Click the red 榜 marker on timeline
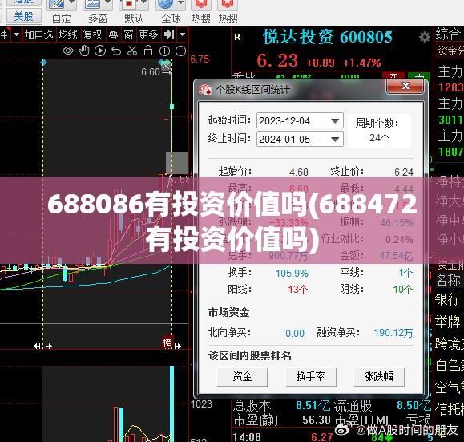 click(167, 343)
